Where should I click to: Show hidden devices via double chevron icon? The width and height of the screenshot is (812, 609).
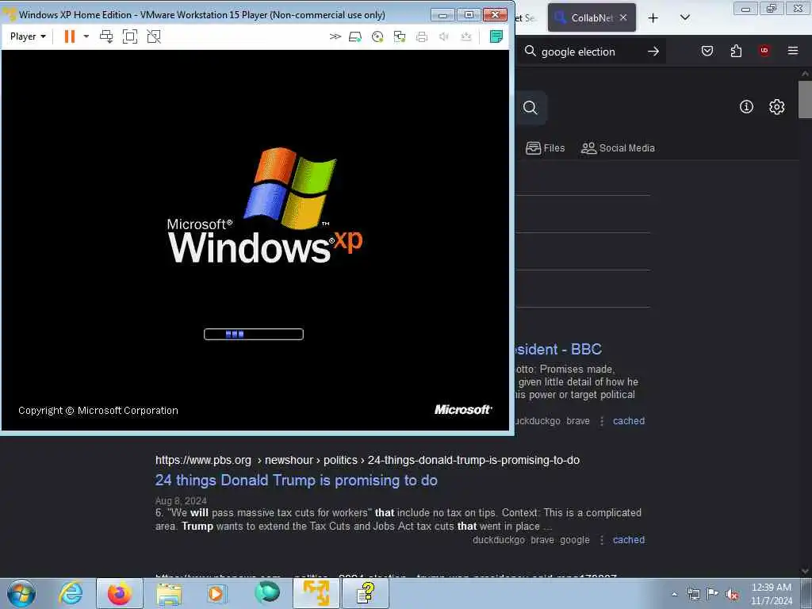(x=335, y=36)
